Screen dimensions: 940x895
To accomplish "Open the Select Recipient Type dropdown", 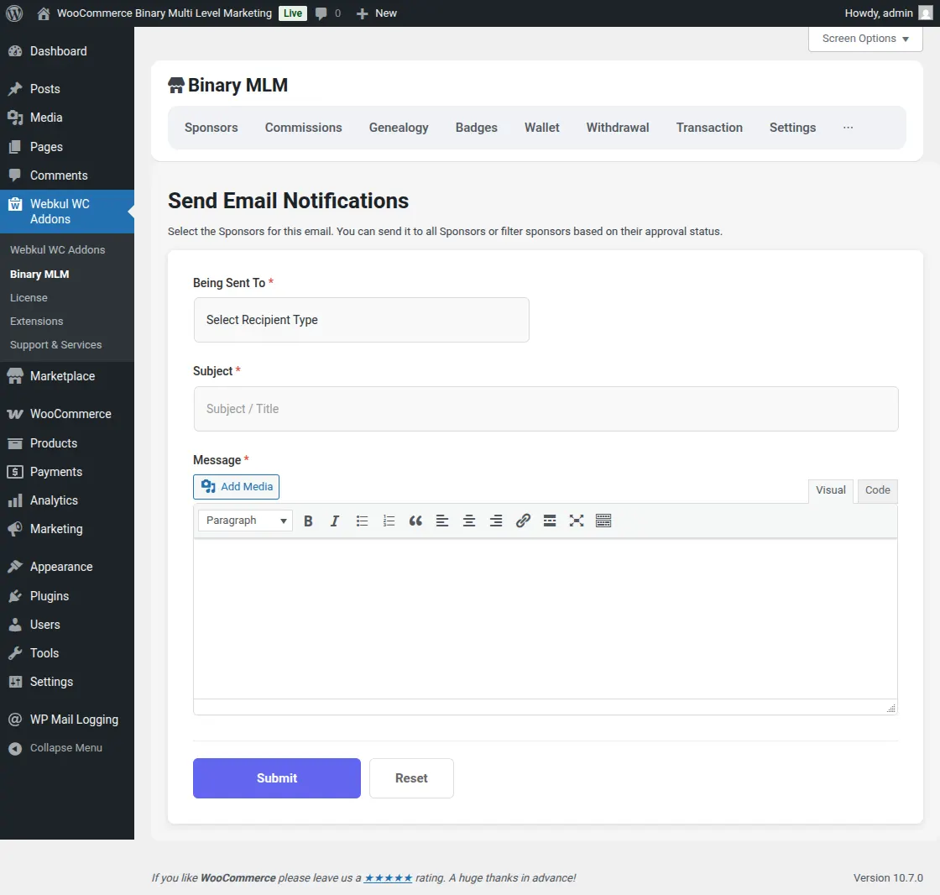I will pos(362,320).
